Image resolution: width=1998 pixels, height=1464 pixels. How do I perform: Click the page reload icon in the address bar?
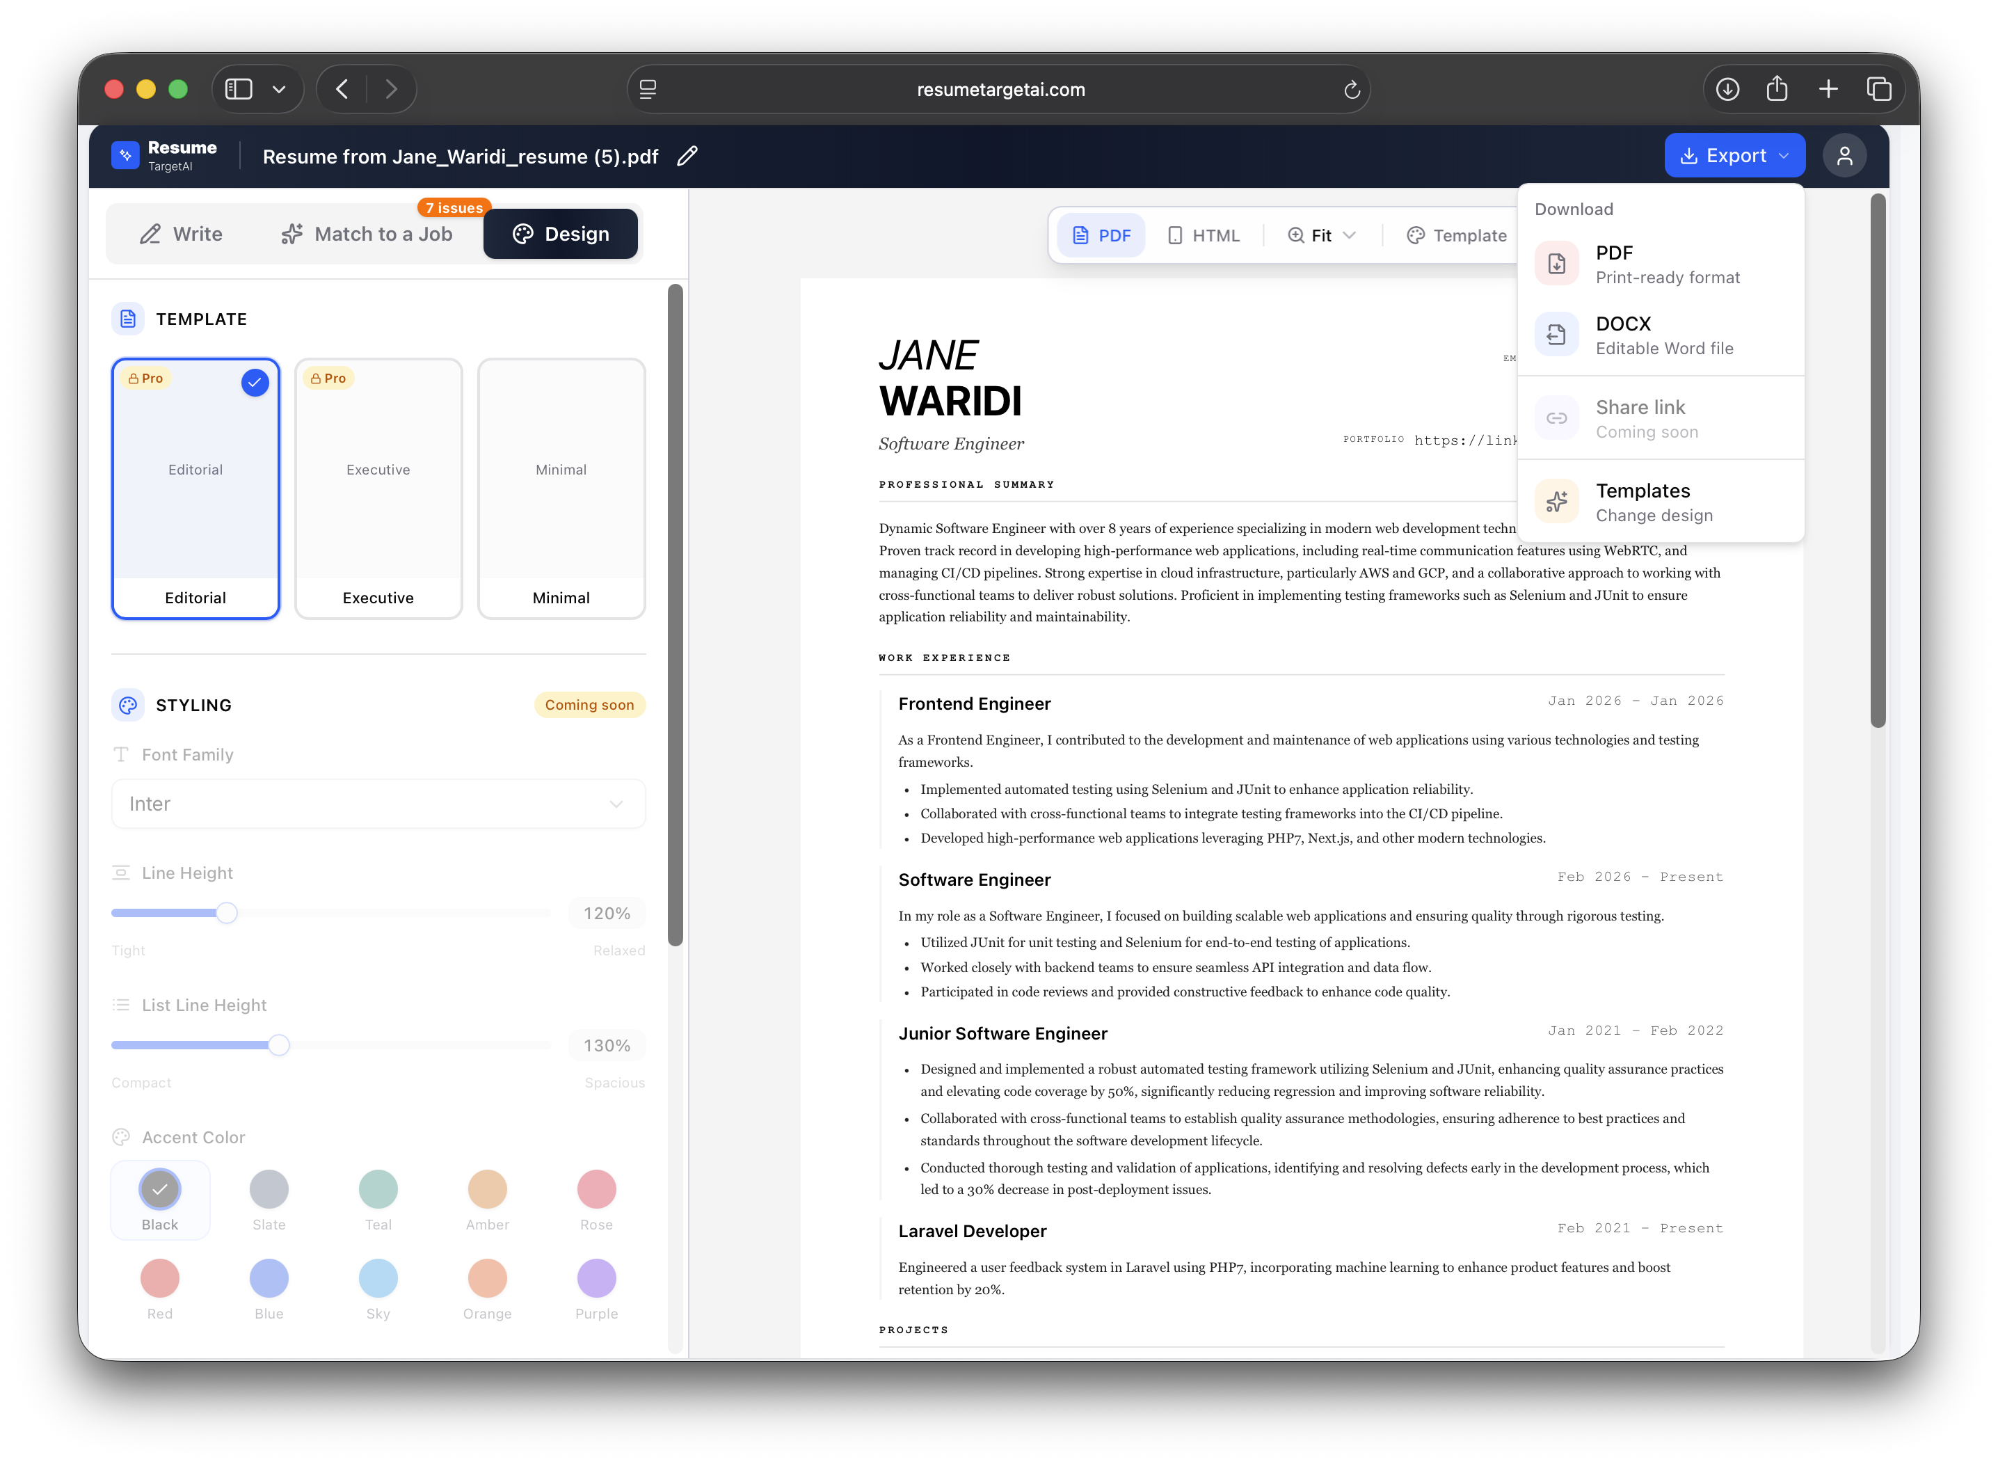point(1351,90)
